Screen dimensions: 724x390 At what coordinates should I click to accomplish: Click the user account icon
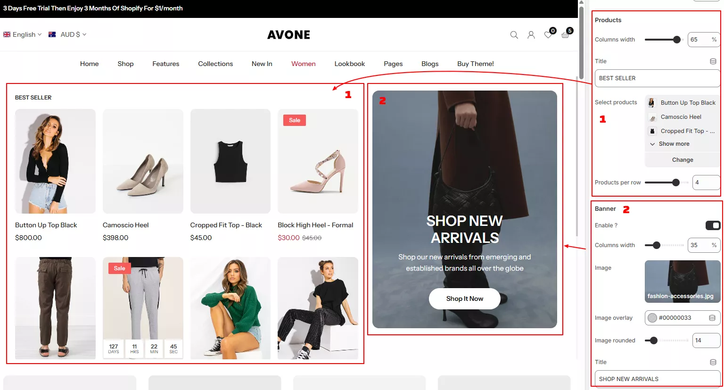(531, 35)
